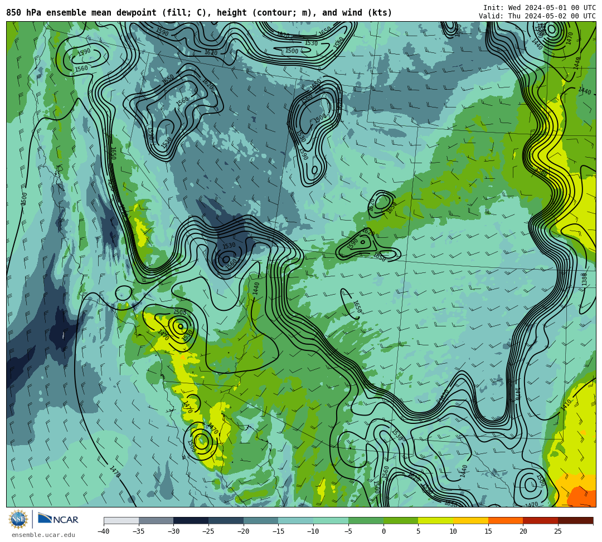This screenshot has height=542, width=602.
Task: Select the 850 hPa ensemble mean dewpoint title
Action: pyautogui.click(x=199, y=13)
